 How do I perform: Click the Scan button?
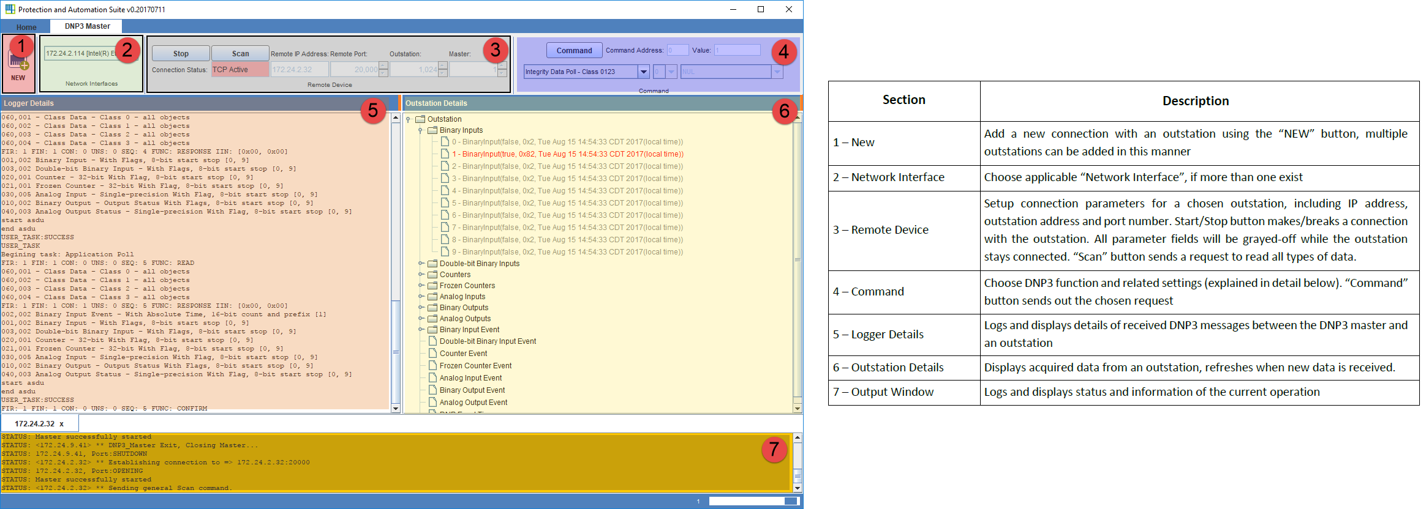tap(240, 54)
